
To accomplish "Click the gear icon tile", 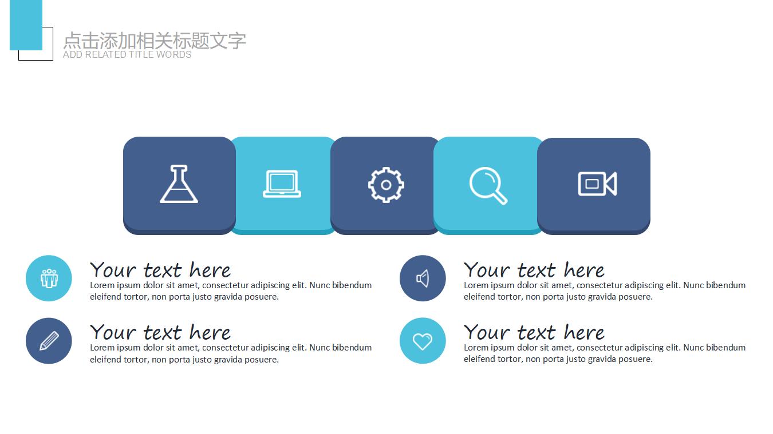I will point(386,185).
